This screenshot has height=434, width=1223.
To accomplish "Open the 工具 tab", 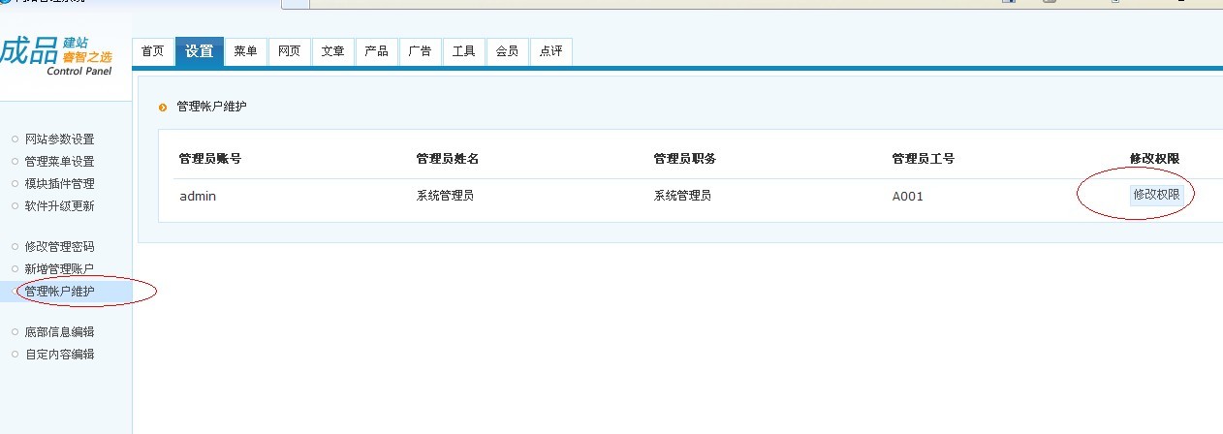I will pos(463,51).
